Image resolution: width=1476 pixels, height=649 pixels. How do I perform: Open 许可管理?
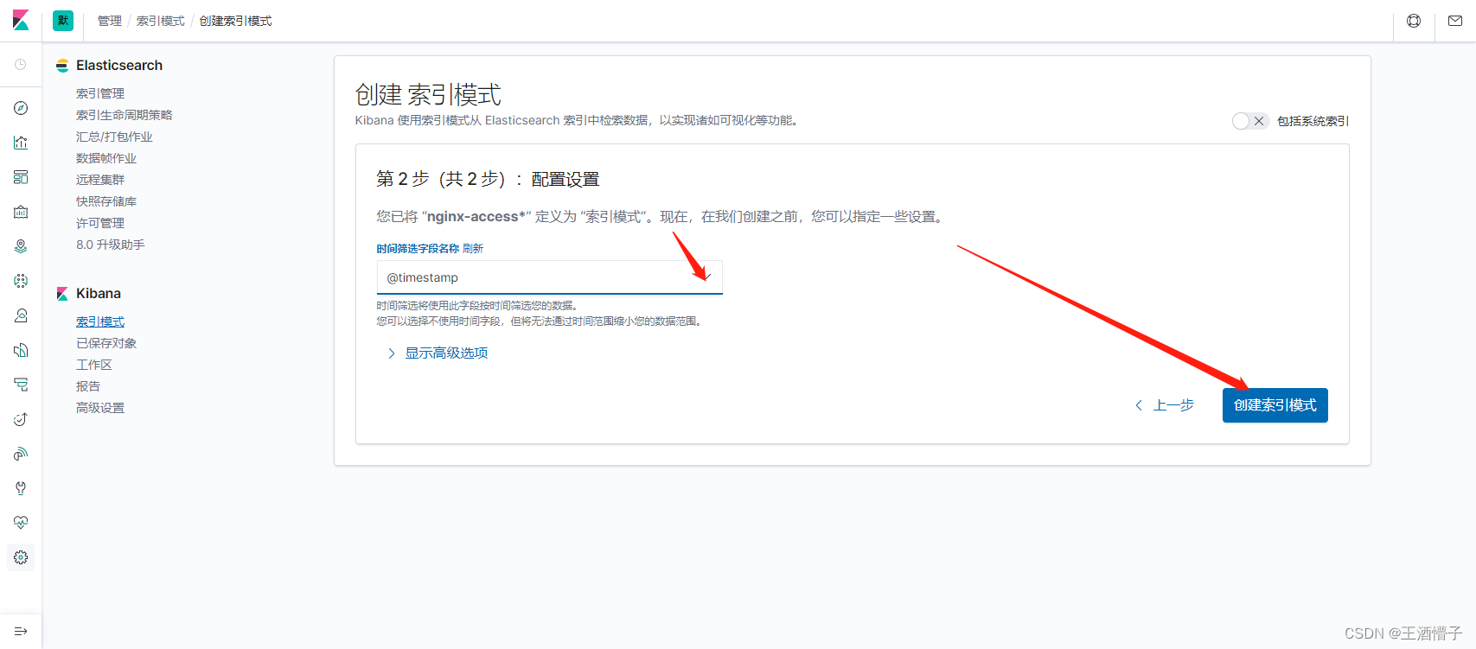click(x=100, y=223)
